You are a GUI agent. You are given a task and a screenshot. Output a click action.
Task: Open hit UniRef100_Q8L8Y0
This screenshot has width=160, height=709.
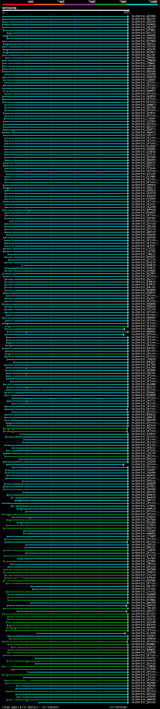point(143,19)
